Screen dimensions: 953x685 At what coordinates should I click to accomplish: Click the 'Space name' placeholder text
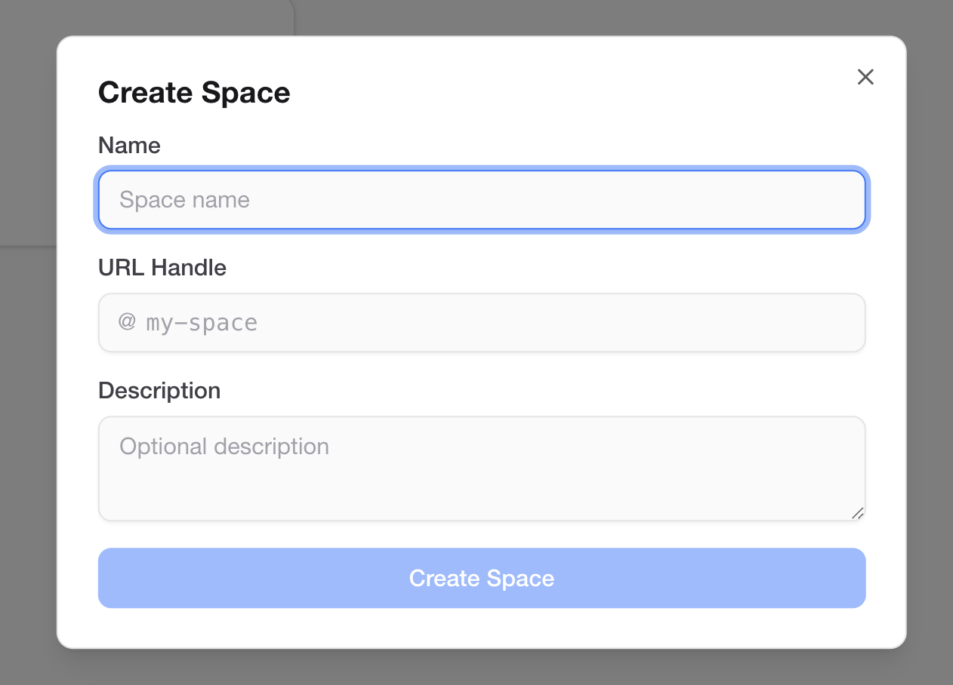pyautogui.click(x=184, y=200)
